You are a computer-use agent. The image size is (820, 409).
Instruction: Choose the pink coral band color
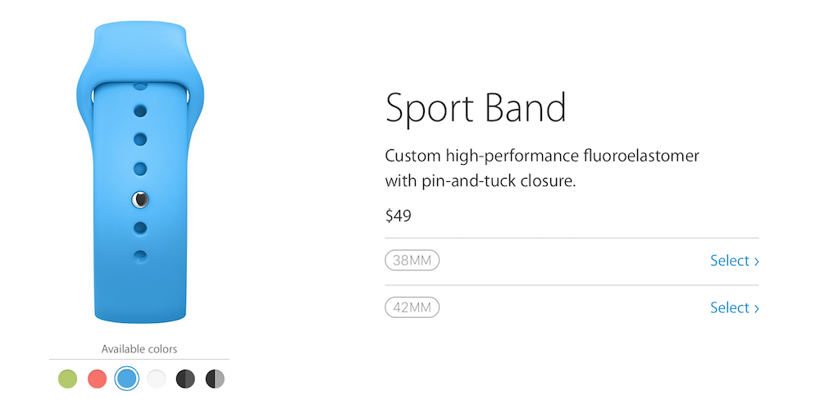[97, 379]
